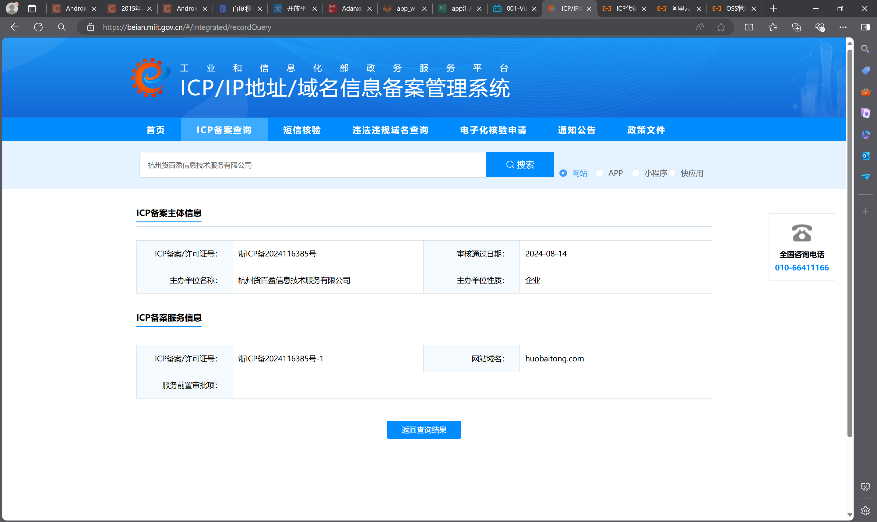Screen dimensions: 877x522
Task: Open site info lock icon
Action: pos(90,27)
